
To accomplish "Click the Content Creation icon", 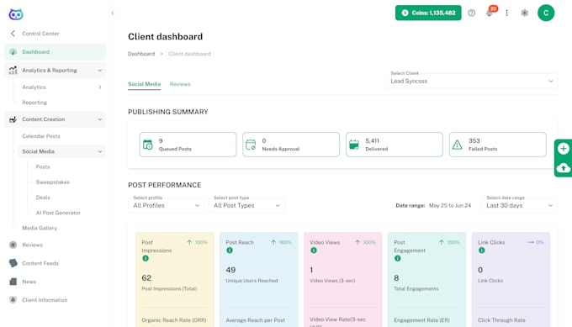I will tap(13, 119).
